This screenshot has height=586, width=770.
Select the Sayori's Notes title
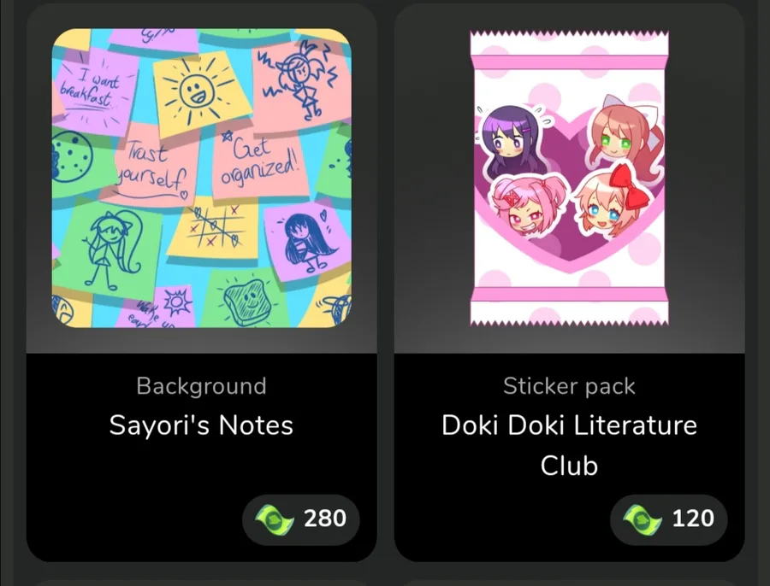pos(201,425)
